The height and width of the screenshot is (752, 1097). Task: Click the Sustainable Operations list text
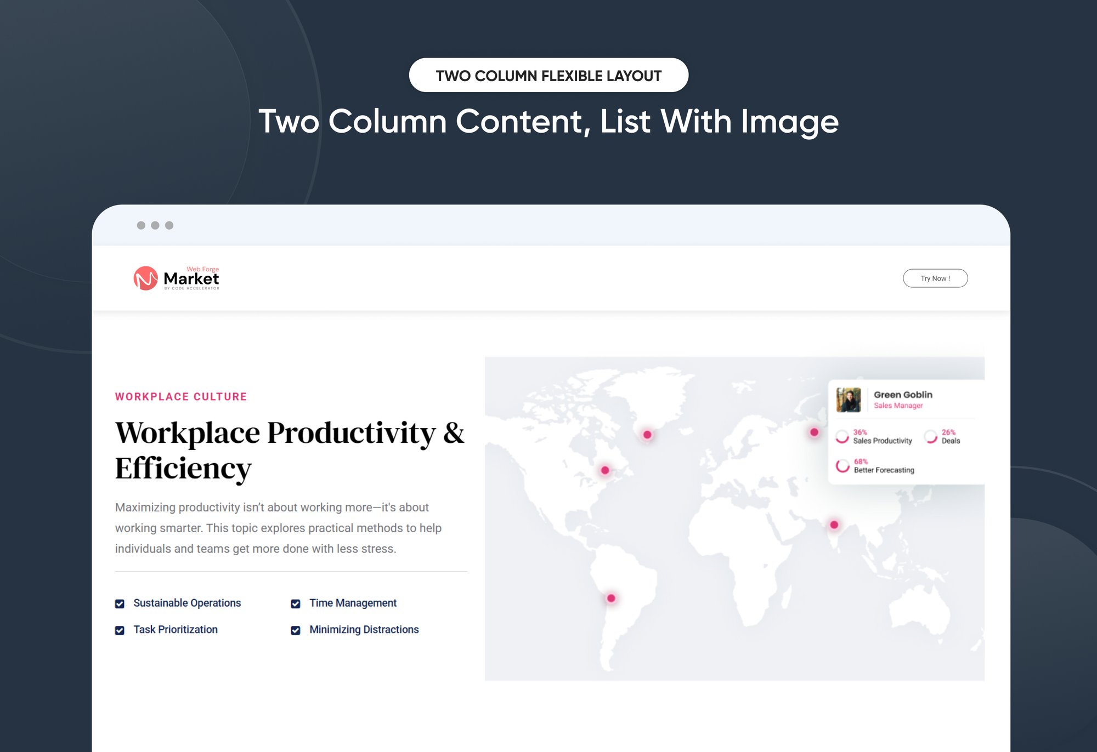click(x=187, y=603)
